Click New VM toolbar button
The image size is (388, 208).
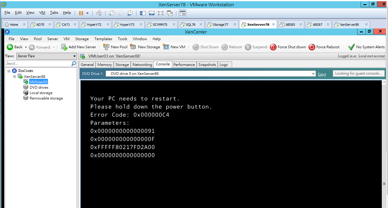(x=174, y=47)
